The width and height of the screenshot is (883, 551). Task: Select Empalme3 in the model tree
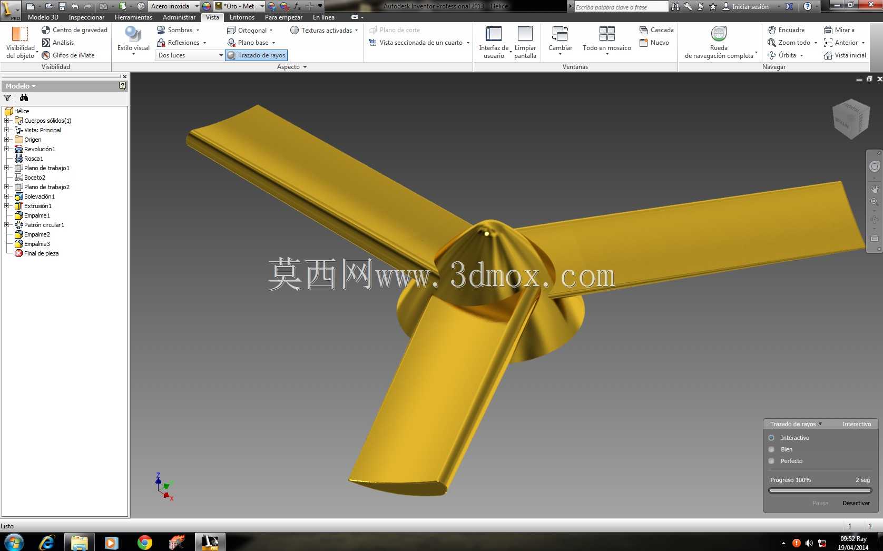37,244
